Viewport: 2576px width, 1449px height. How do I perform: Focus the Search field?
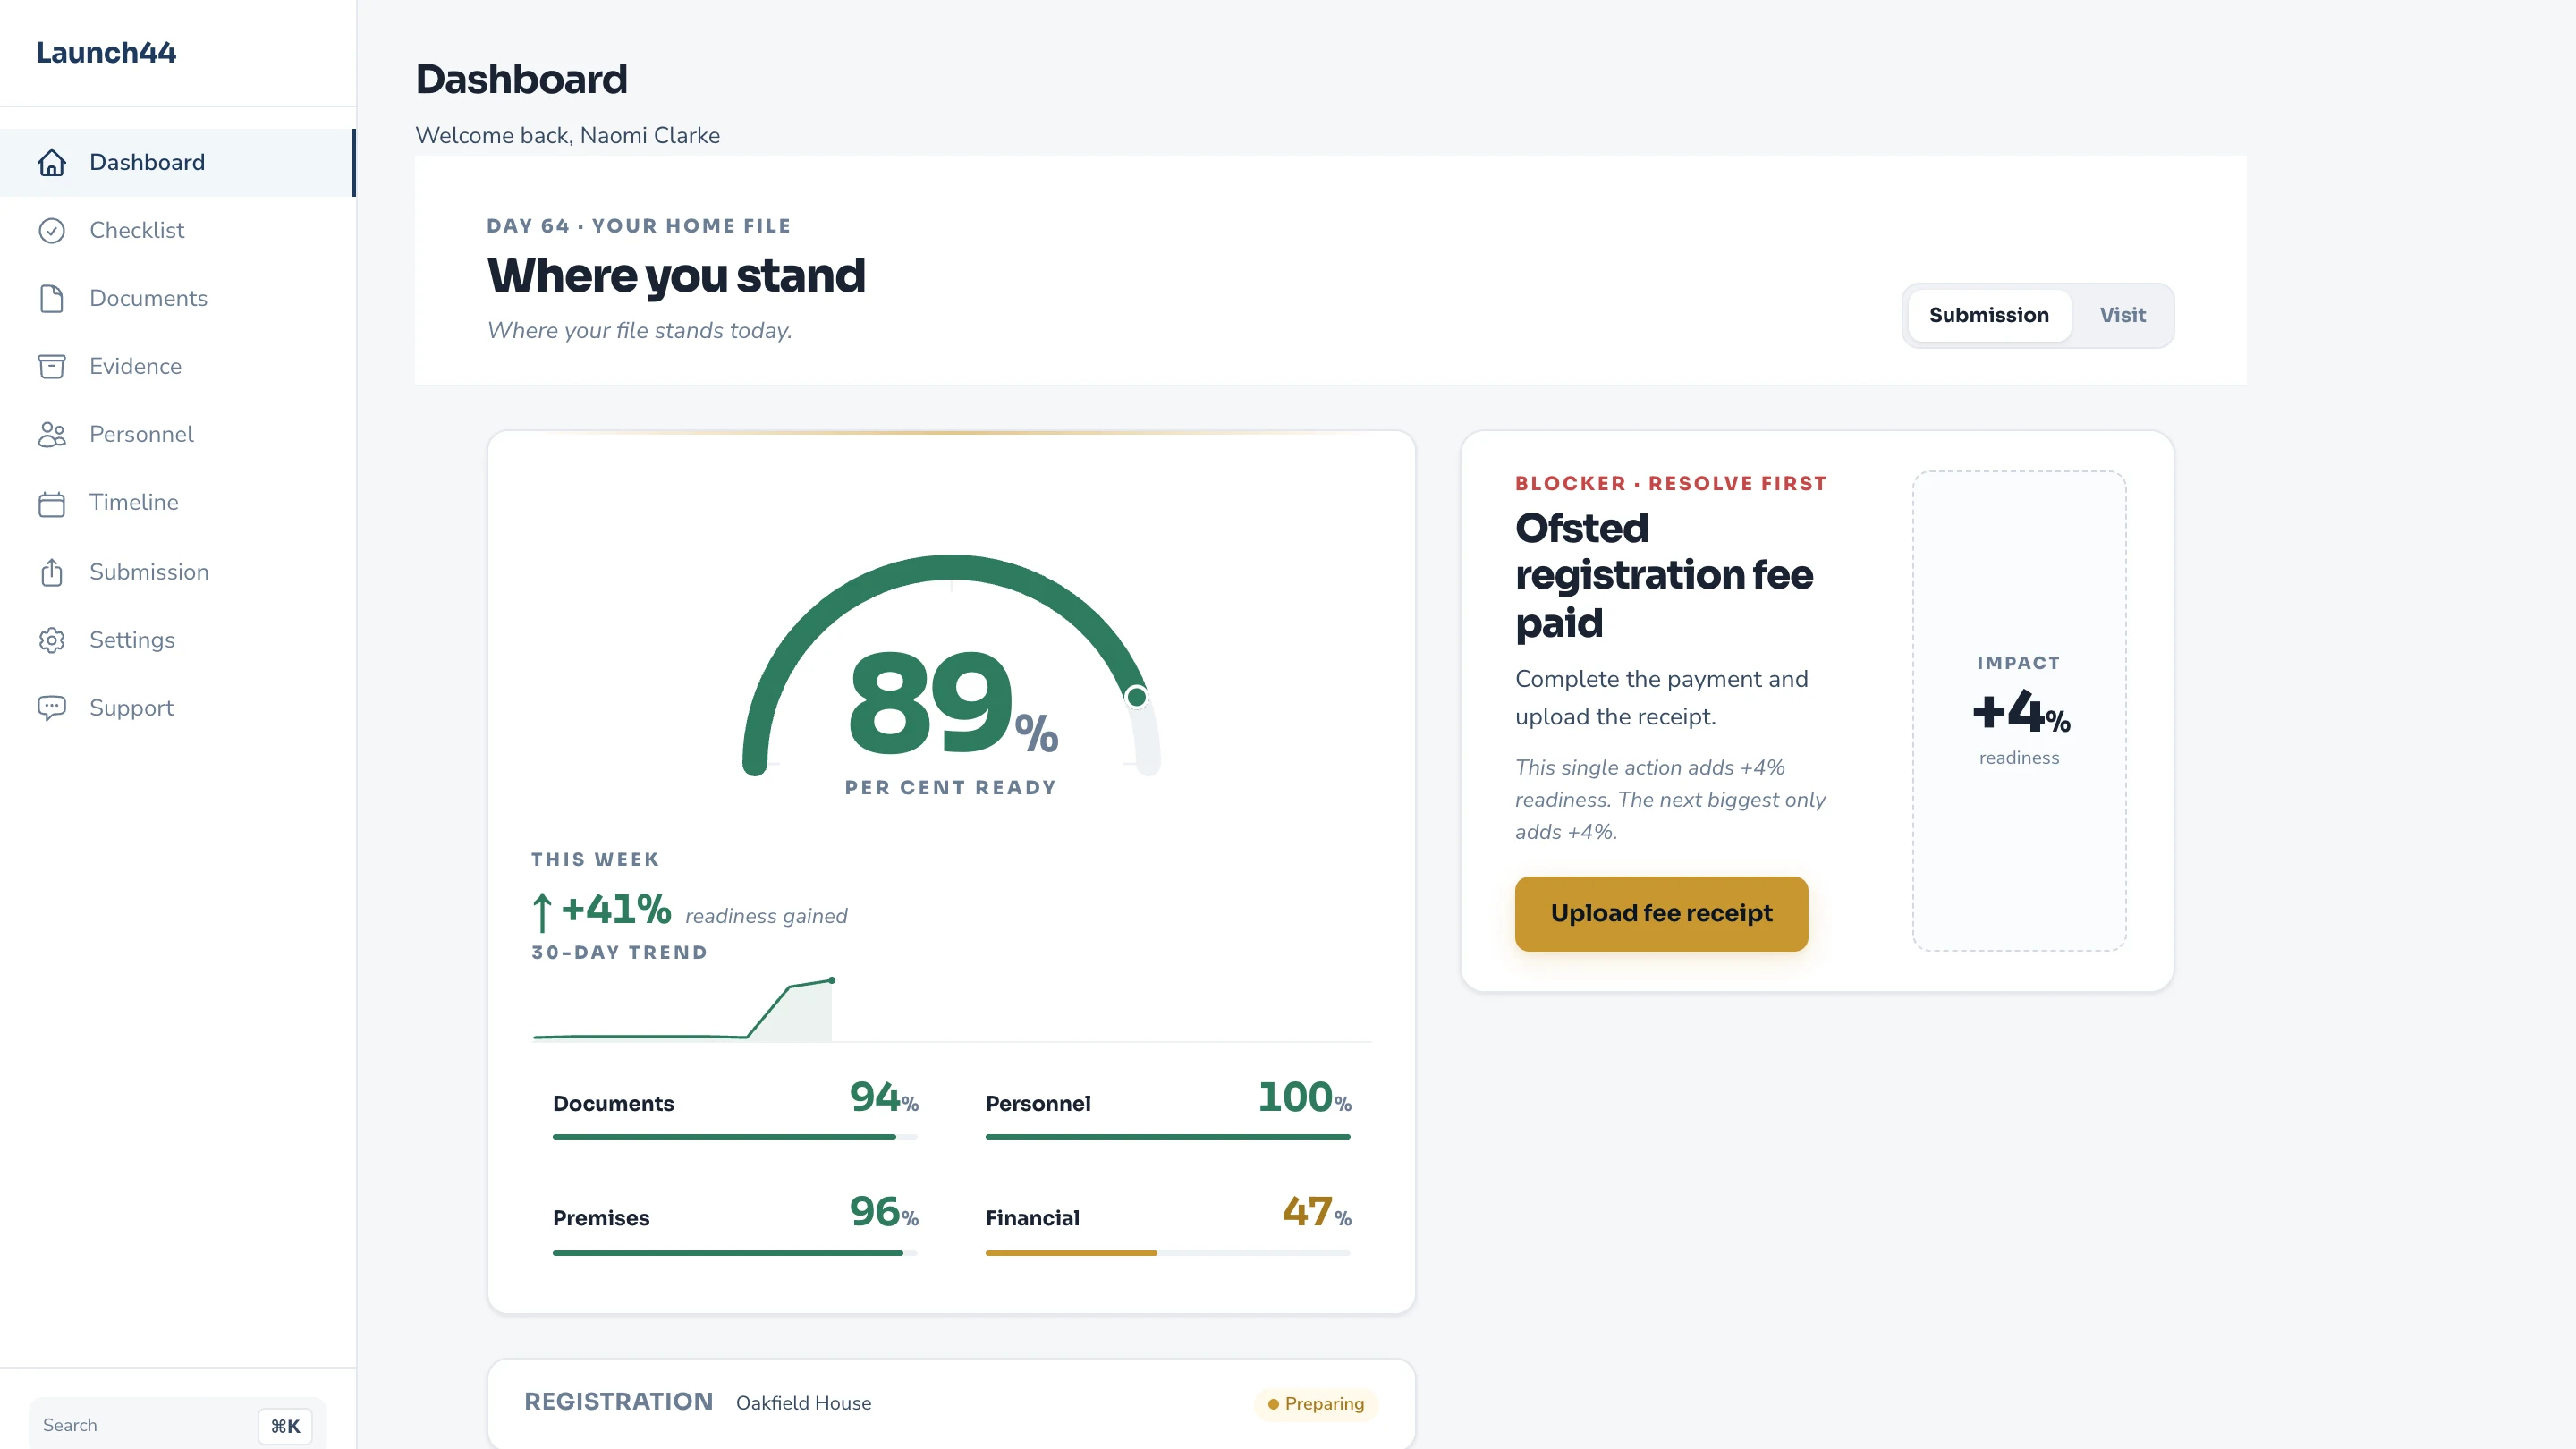[177, 1425]
